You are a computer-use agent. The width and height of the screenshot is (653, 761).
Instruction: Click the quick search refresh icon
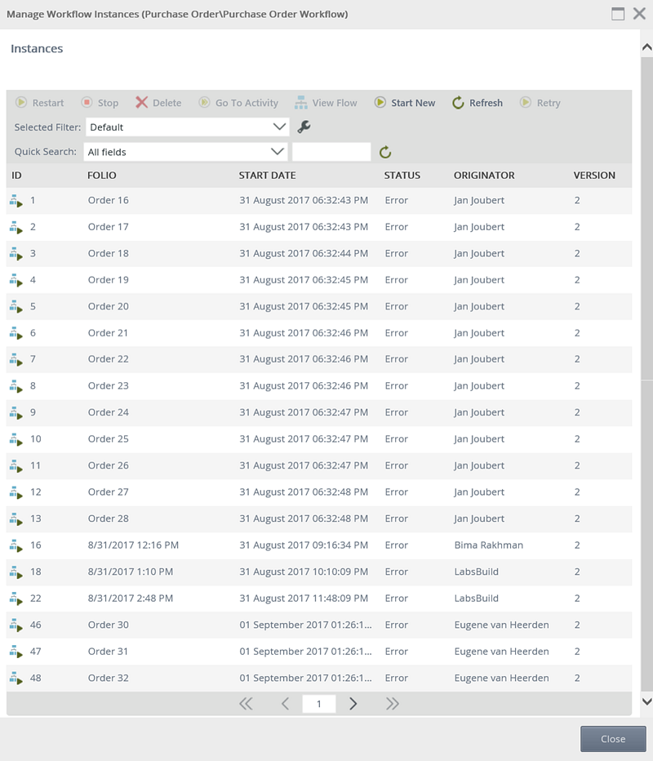coord(385,152)
